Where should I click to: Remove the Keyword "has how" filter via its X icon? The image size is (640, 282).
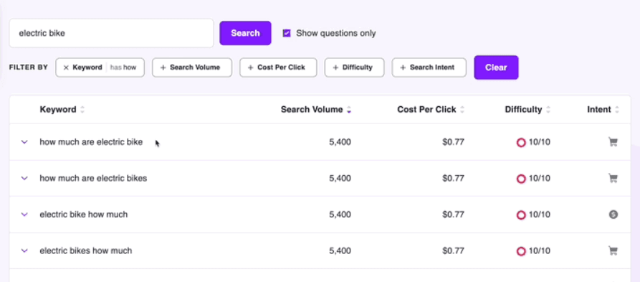[66, 67]
